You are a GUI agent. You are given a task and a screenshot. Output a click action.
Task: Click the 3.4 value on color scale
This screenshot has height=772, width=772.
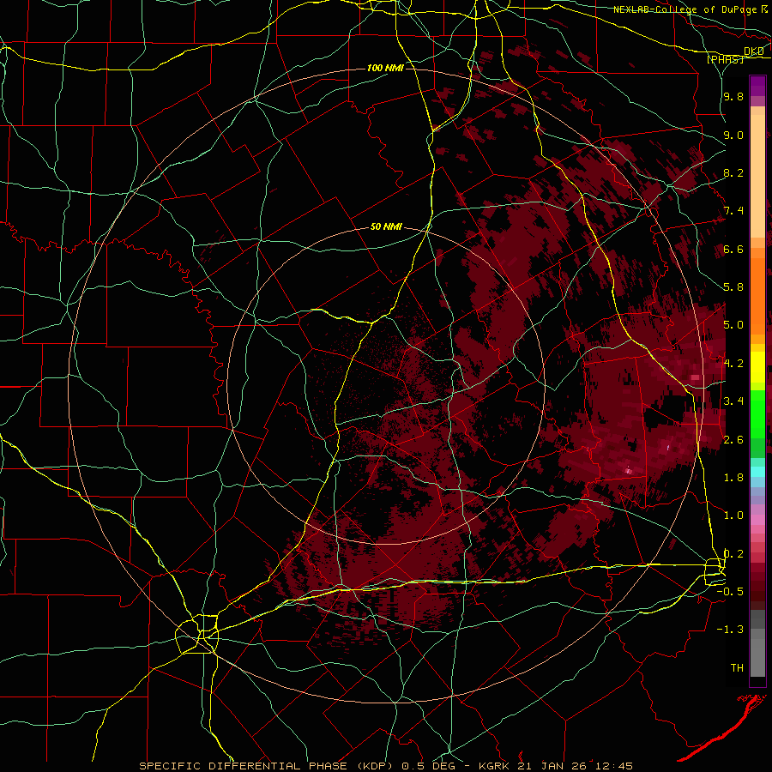click(x=733, y=401)
